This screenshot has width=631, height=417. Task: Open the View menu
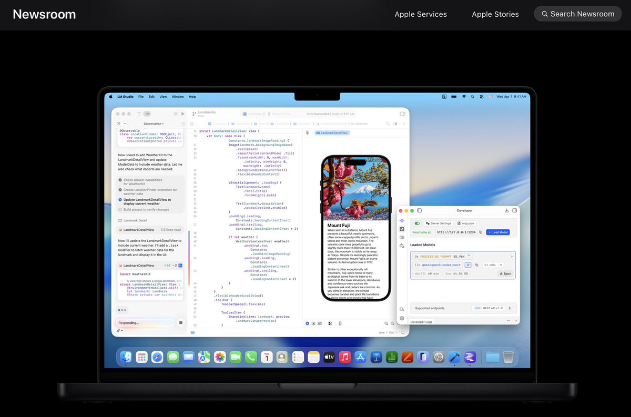click(163, 97)
